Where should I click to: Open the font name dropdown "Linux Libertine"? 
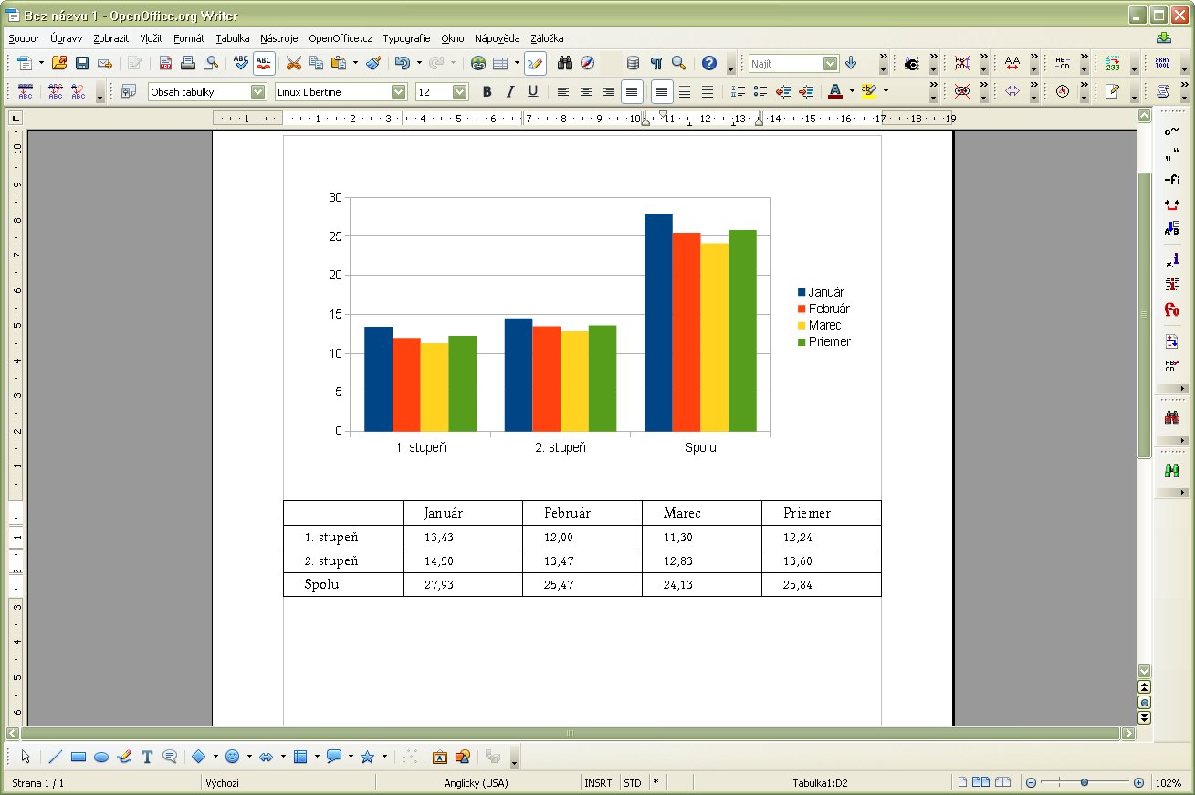coord(399,91)
